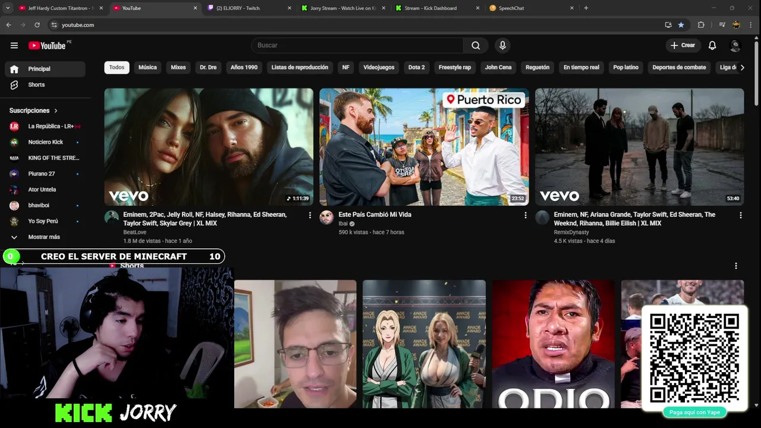
Task: Open KING OF THE STRE... subscription
Action: click(45, 158)
